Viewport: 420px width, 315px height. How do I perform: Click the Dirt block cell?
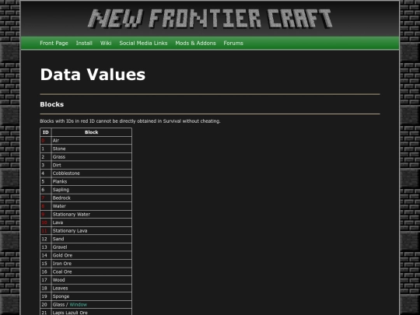tap(91, 165)
